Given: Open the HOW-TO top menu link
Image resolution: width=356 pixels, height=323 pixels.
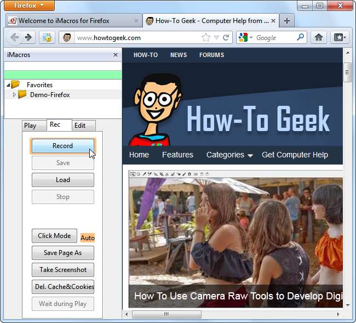Looking at the screenshot, I should point(146,55).
